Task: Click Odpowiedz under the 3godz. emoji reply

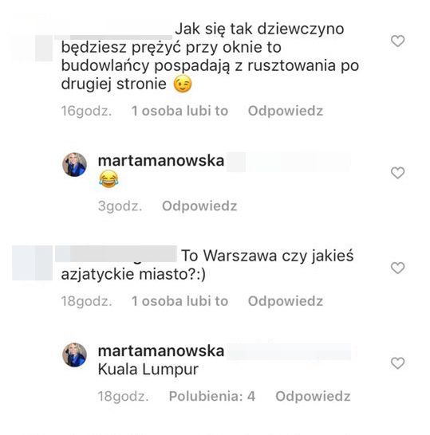Action: pyautogui.click(x=199, y=206)
